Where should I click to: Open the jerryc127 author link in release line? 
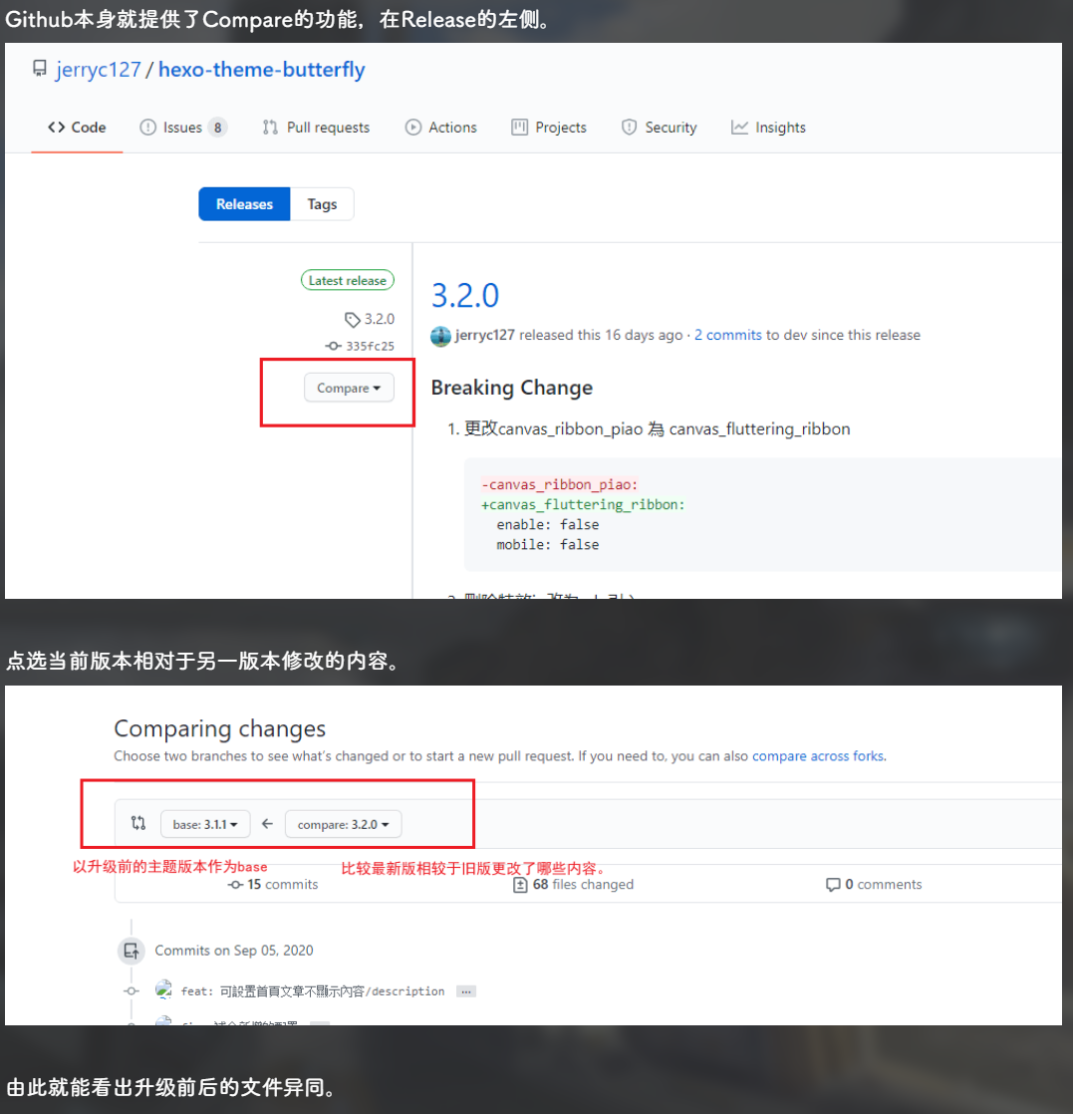click(x=484, y=335)
